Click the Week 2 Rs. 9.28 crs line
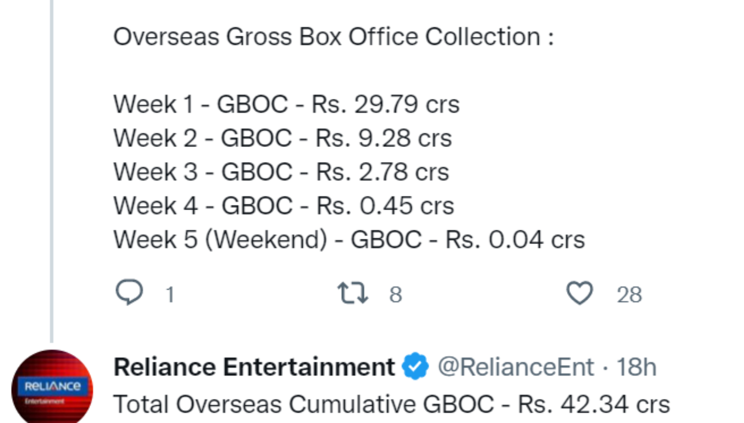 click(x=283, y=138)
